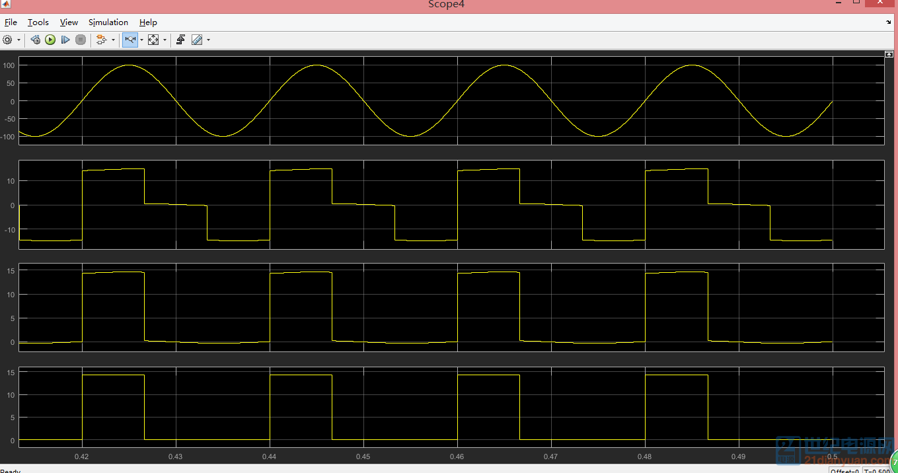Open the Tools menu
Screen dimensions: 898x473
point(38,22)
